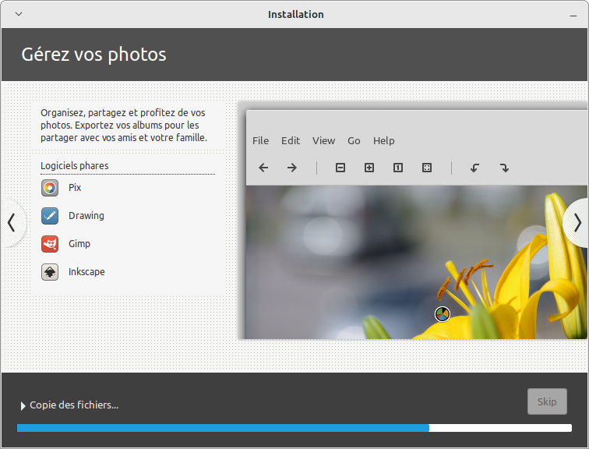The height and width of the screenshot is (449, 589).
Task: Open the window menu chevron in the title bar
Action: 18,14
